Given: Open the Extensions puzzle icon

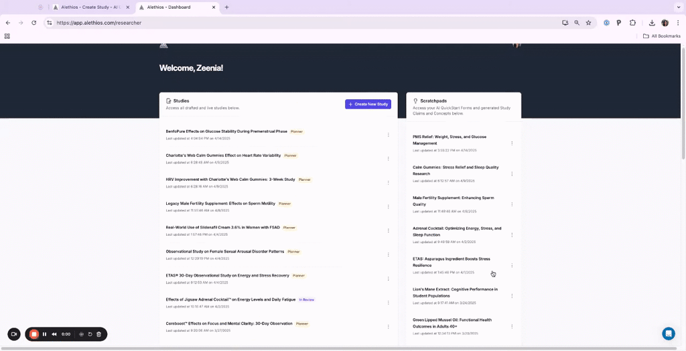Looking at the screenshot, I should click(x=632, y=23).
